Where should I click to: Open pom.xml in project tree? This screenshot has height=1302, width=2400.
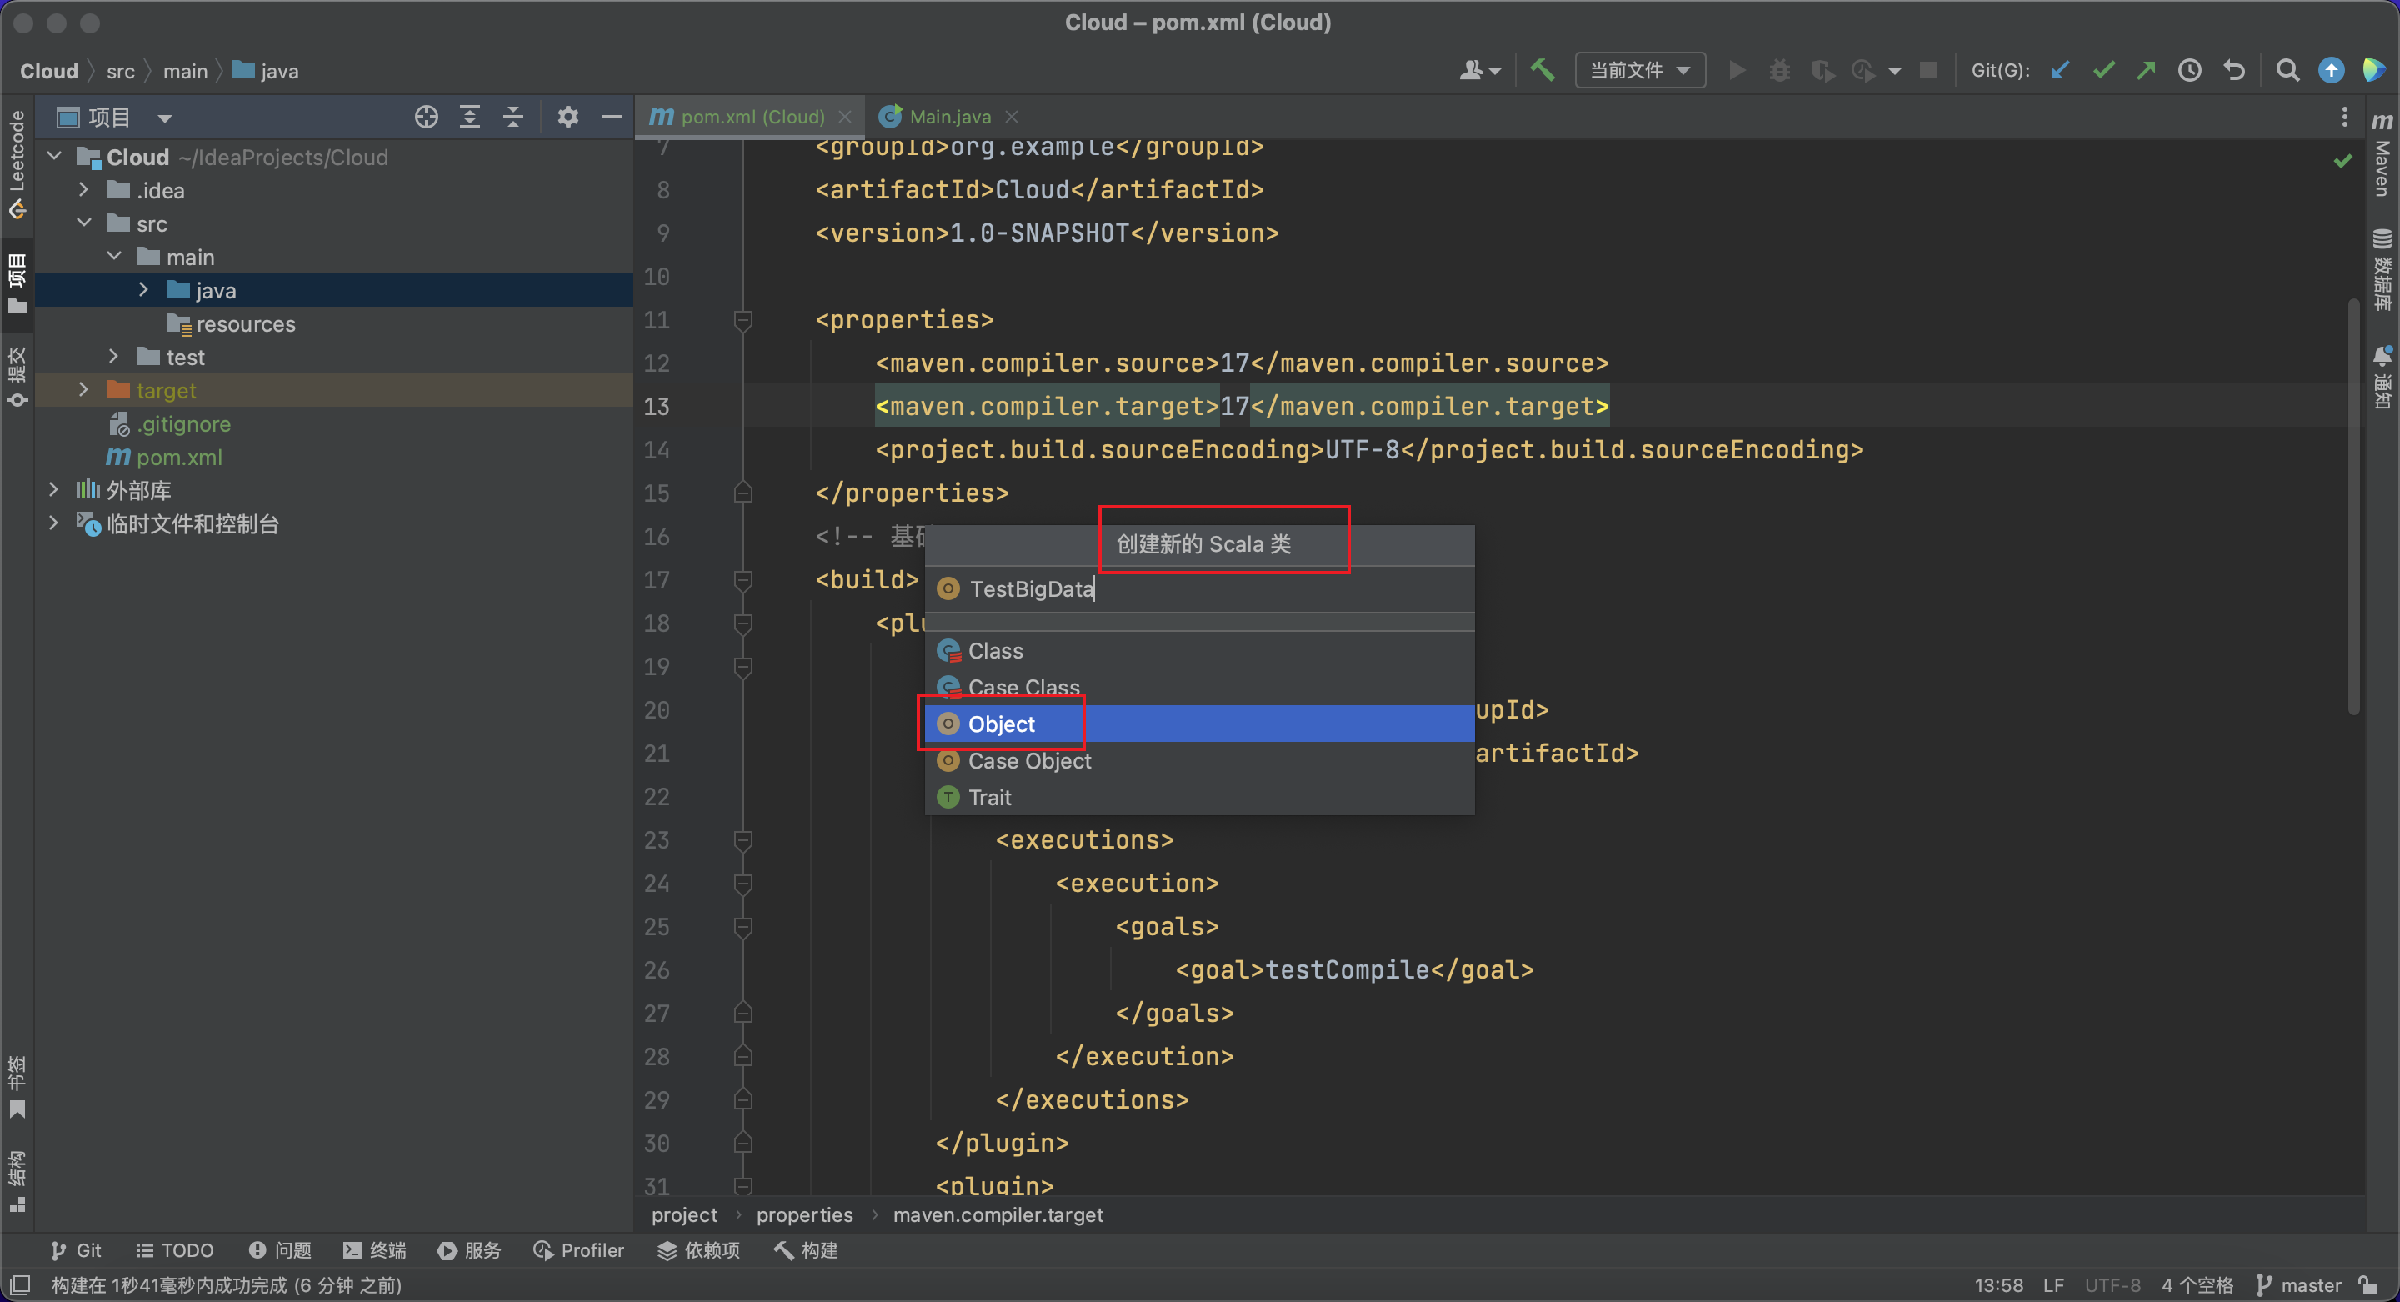[179, 458]
